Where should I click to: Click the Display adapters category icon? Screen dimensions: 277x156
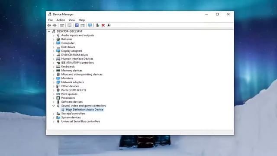(58, 51)
